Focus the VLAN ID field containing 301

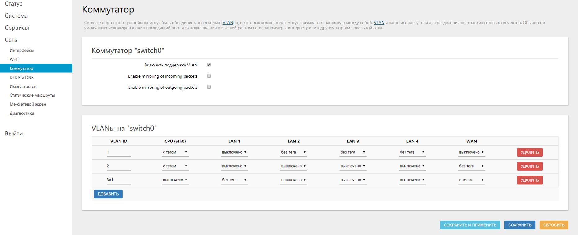(x=119, y=180)
